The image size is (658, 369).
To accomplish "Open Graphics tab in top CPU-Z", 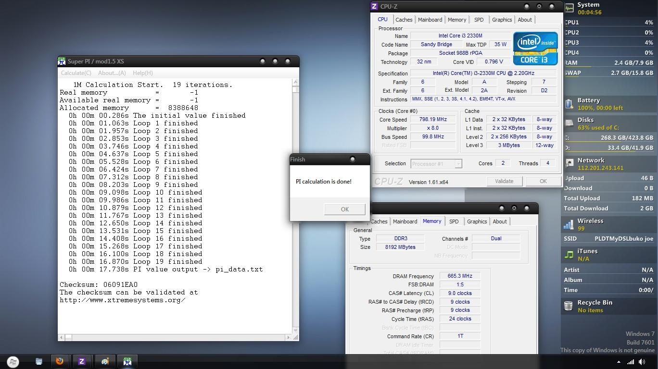I will tap(502, 20).
